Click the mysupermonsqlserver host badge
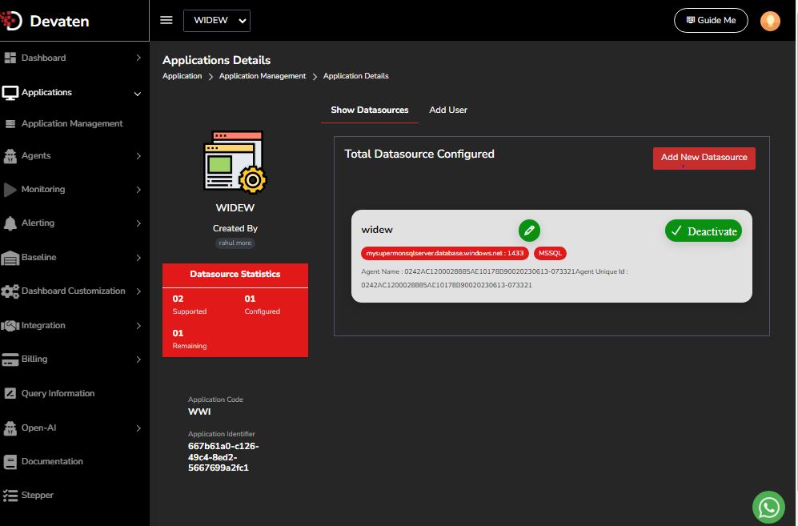This screenshot has height=526, width=798. [x=445, y=253]
